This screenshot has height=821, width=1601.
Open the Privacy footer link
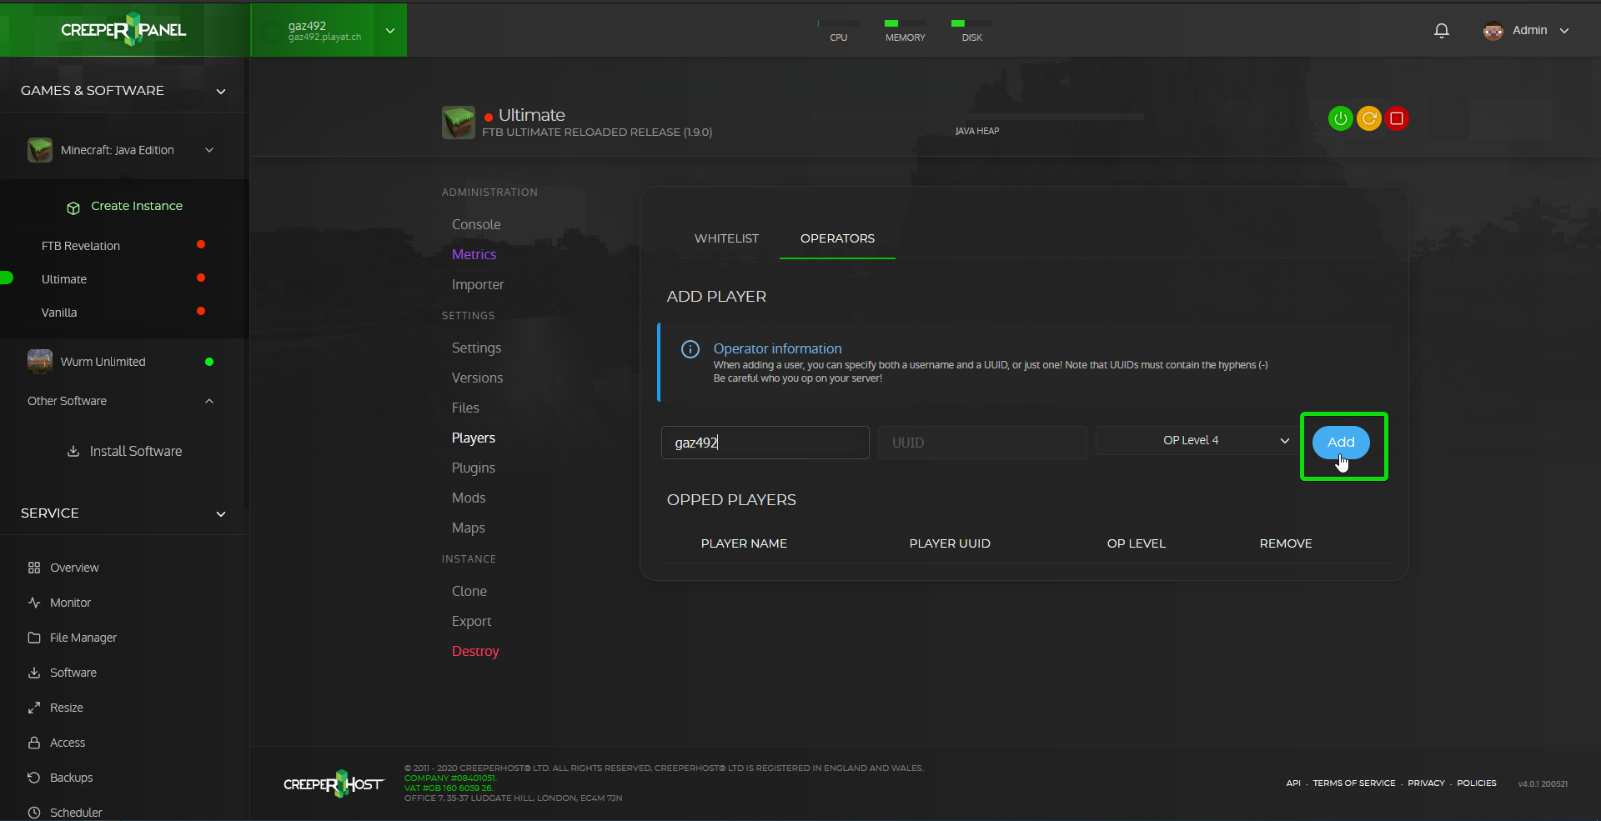pos(1426,783)
